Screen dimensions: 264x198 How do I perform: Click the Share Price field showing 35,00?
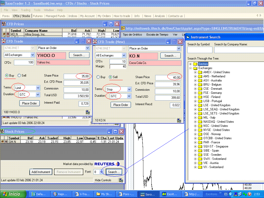coord(77,76)
